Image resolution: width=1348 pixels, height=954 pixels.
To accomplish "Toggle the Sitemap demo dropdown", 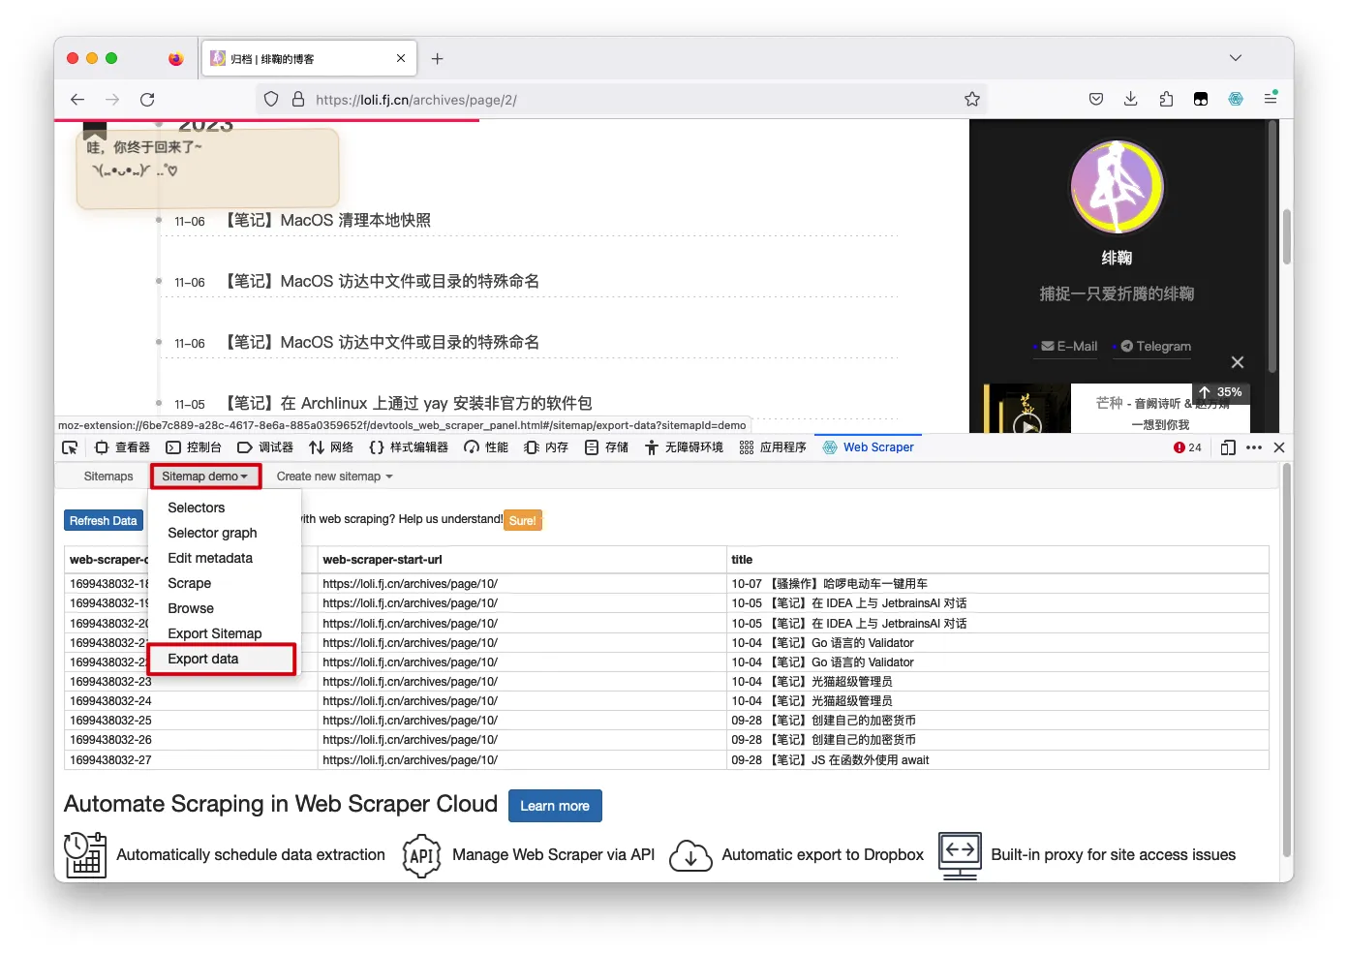I will pos(205,477).
